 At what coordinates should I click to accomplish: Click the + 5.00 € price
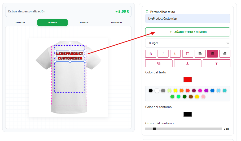point(122,11)
